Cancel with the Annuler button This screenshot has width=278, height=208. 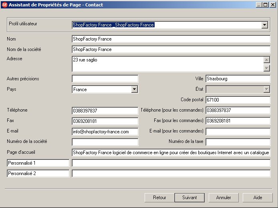pos(224,198)
